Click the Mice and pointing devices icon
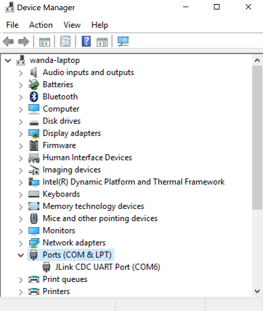 coord(34,218)
